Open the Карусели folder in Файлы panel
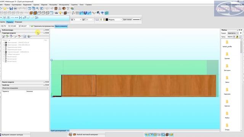Viewport: 244px width, 137px height. [227, 91]
